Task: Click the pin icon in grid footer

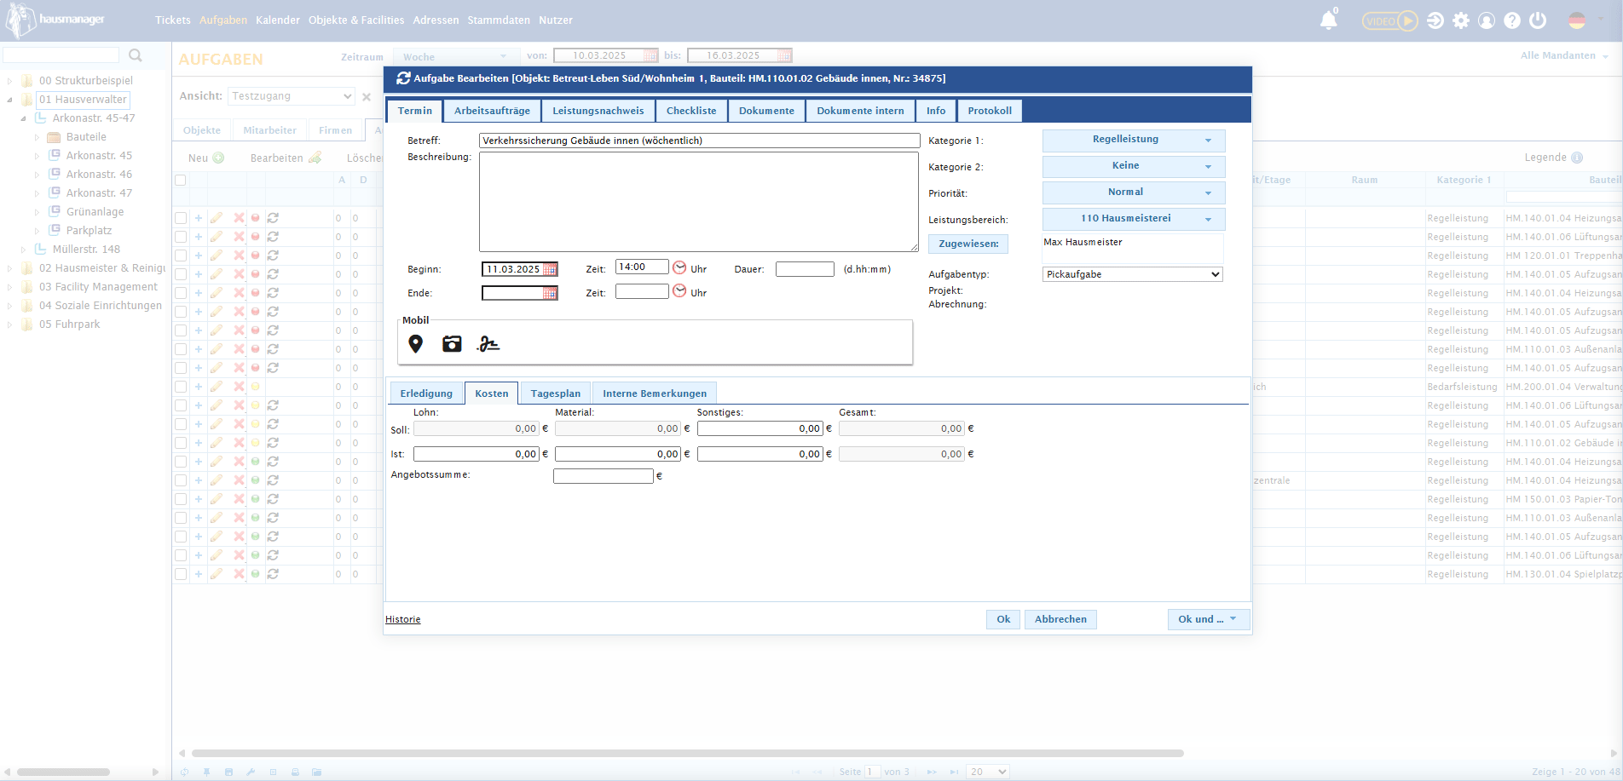Action: [x=206, y=772]
